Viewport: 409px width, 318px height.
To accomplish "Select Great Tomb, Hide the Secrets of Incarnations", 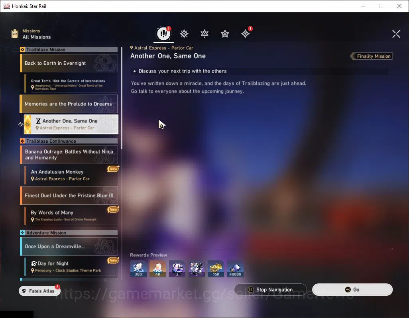I will (x=71, y=83).
